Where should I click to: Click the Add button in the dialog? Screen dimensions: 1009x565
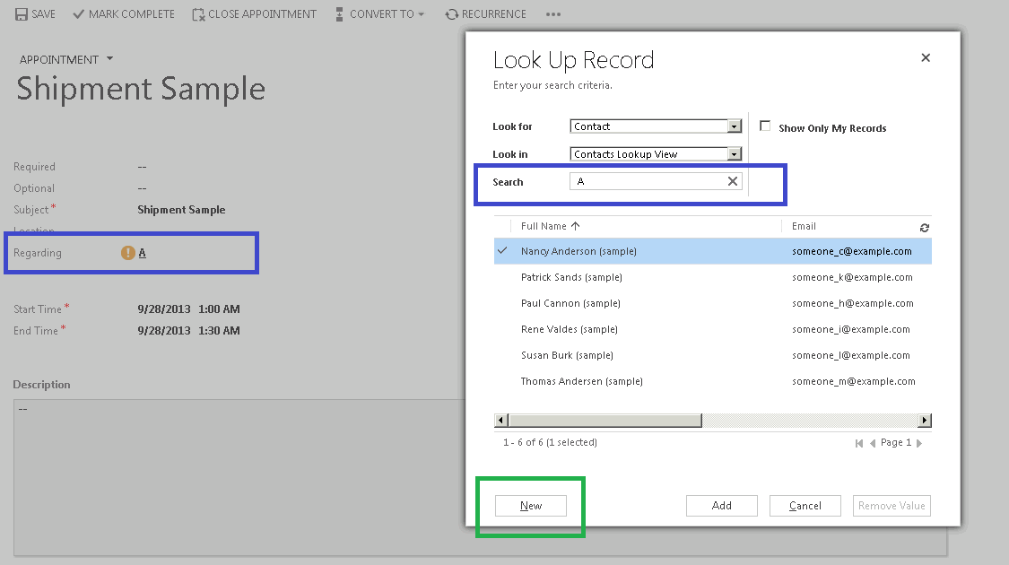pos(721,506)
